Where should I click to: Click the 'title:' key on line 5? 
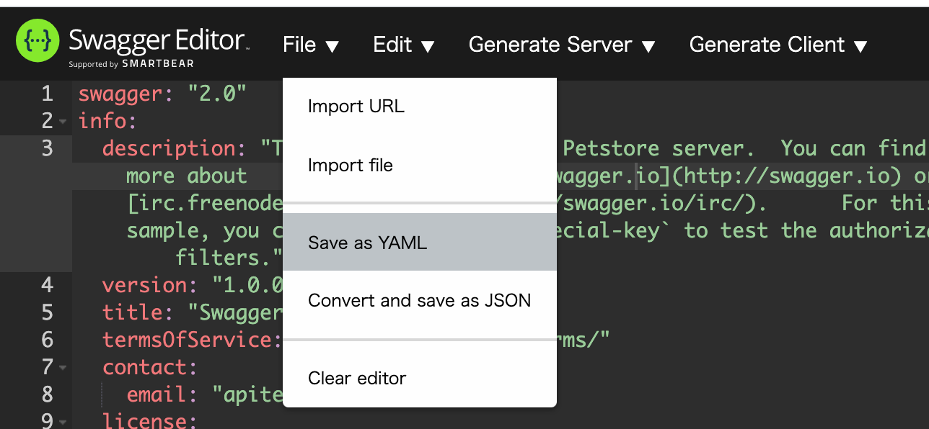[x=138, y=312]
